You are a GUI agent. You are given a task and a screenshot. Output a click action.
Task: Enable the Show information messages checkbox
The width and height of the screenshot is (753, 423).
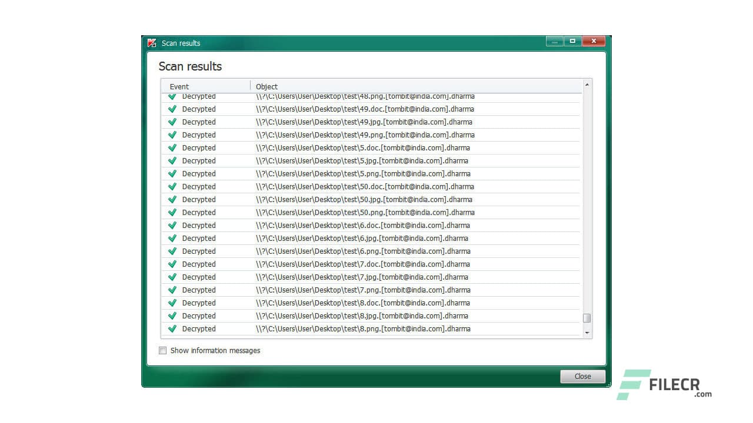tap(162, 350)
